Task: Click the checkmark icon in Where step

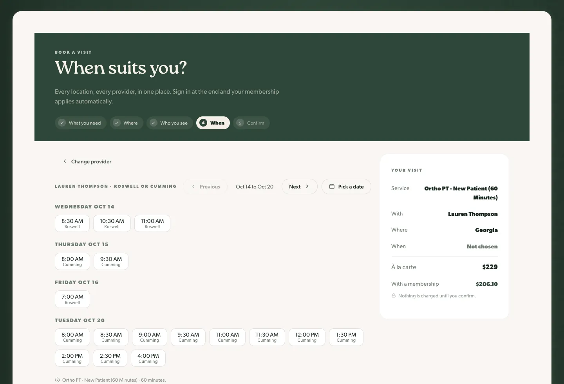Action: (x=116, y=123)
